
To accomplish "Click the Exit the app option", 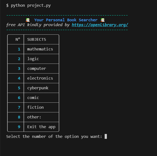I will point(41,127).
